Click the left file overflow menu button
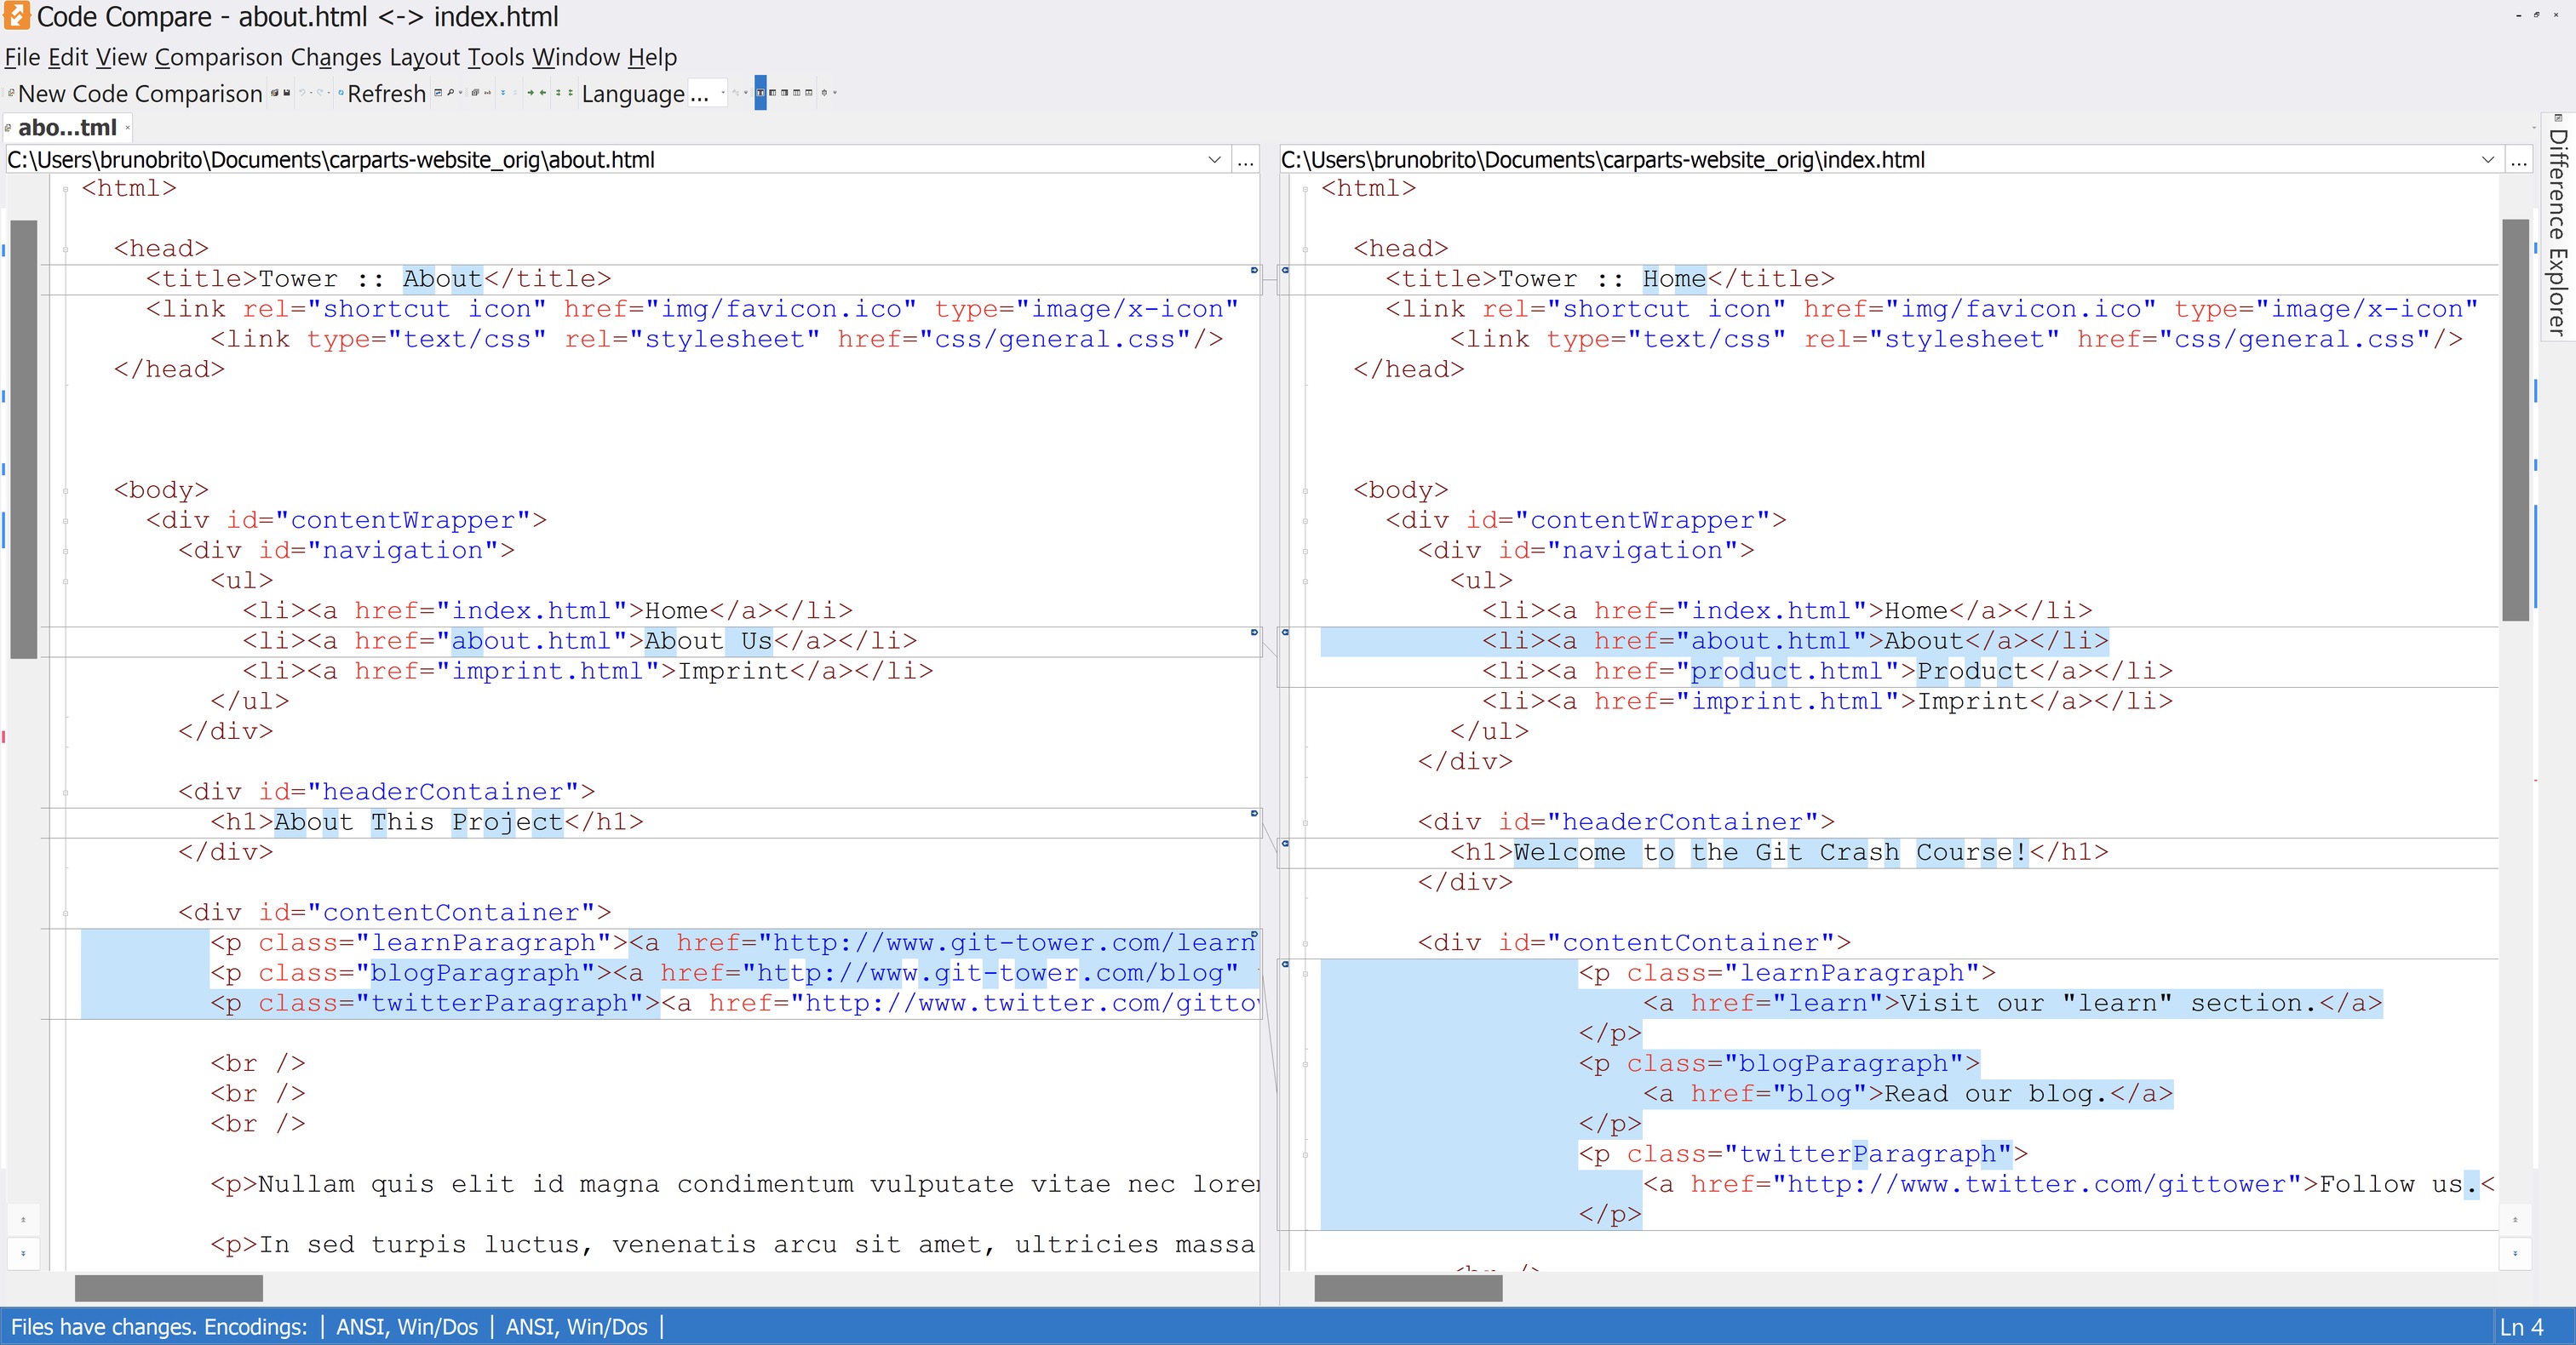Image resolution: width=2576 pixels, height=1345 pixels. point(1245,158)
